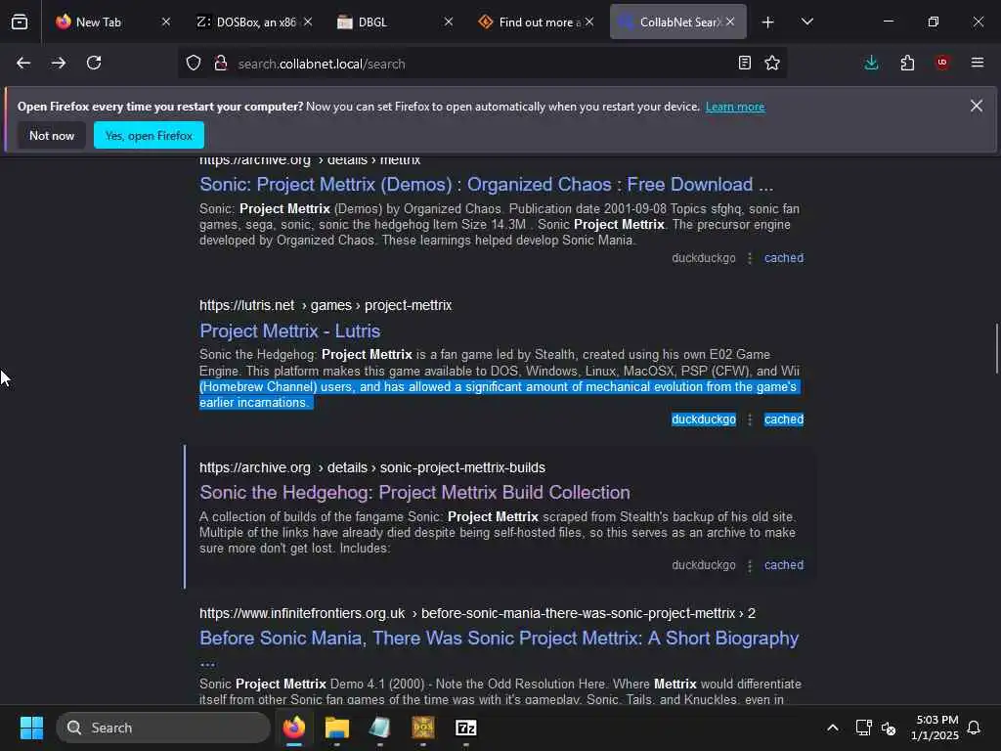Click the infinitefrontiers.org.uk URL line
This screenshot has height=751, width=1001.
tap(477, 613)
